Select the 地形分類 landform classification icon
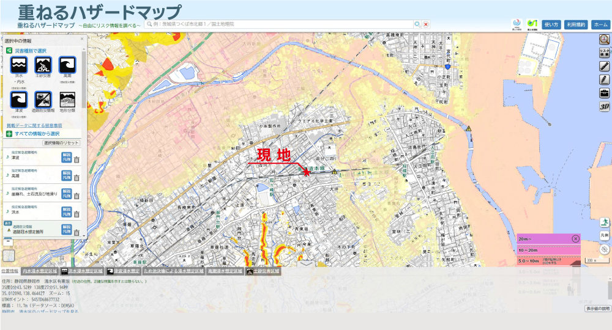This screenshot has width=612, height=330. coord(67,100)
